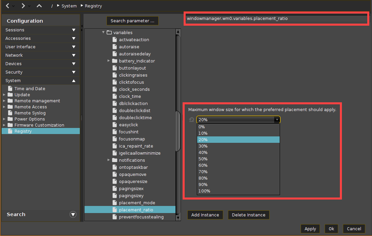372x236 pixels.
Task: Collapse the variables folder in the tree
Action: [103, 32]
